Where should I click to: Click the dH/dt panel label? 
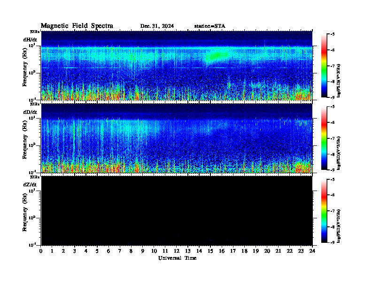30,40
